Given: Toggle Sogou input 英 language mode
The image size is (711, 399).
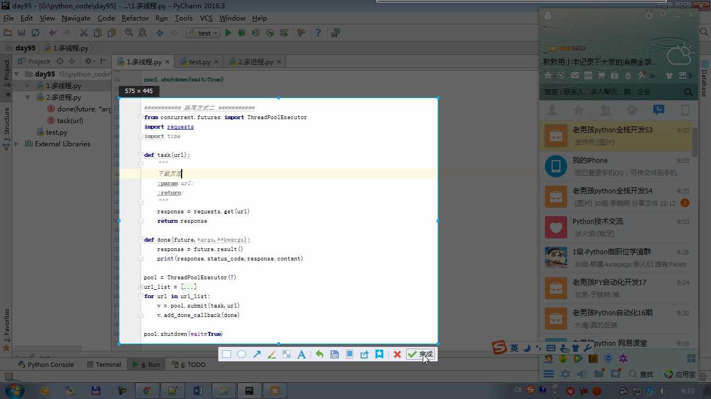Looking at the screenshot, I should (x=514, y=348).
